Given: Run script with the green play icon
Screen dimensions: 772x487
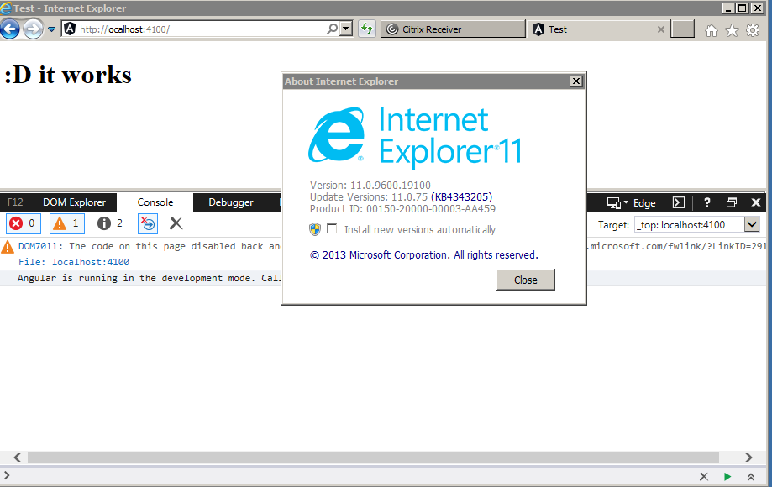Looking at the screenshot, I should (x=727, y=476).
